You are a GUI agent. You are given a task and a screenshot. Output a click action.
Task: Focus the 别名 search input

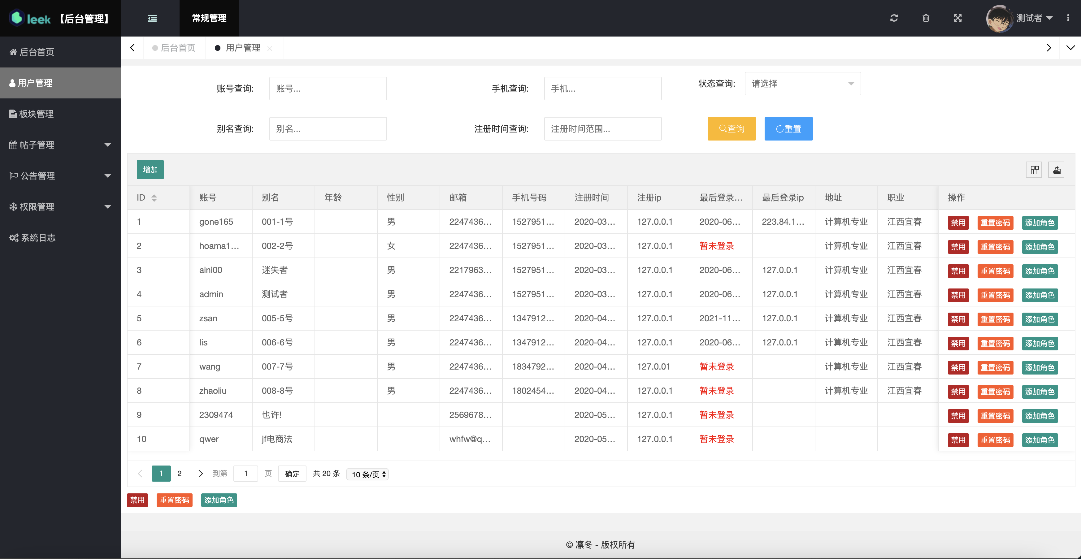[328, 129]
